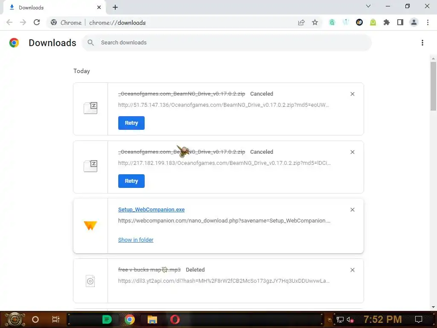Click the Chrome logo beside Downloads title
The width and height of the screenshot is (437, 328).
[14, 43]
